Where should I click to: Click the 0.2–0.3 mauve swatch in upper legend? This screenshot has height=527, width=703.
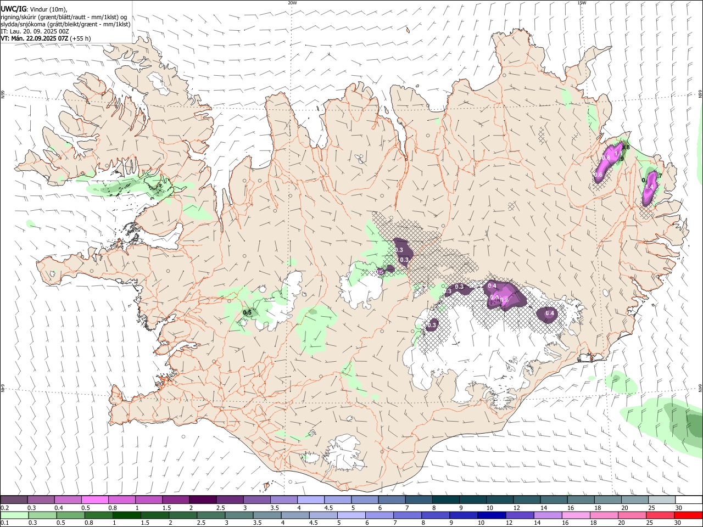point(14,500)
